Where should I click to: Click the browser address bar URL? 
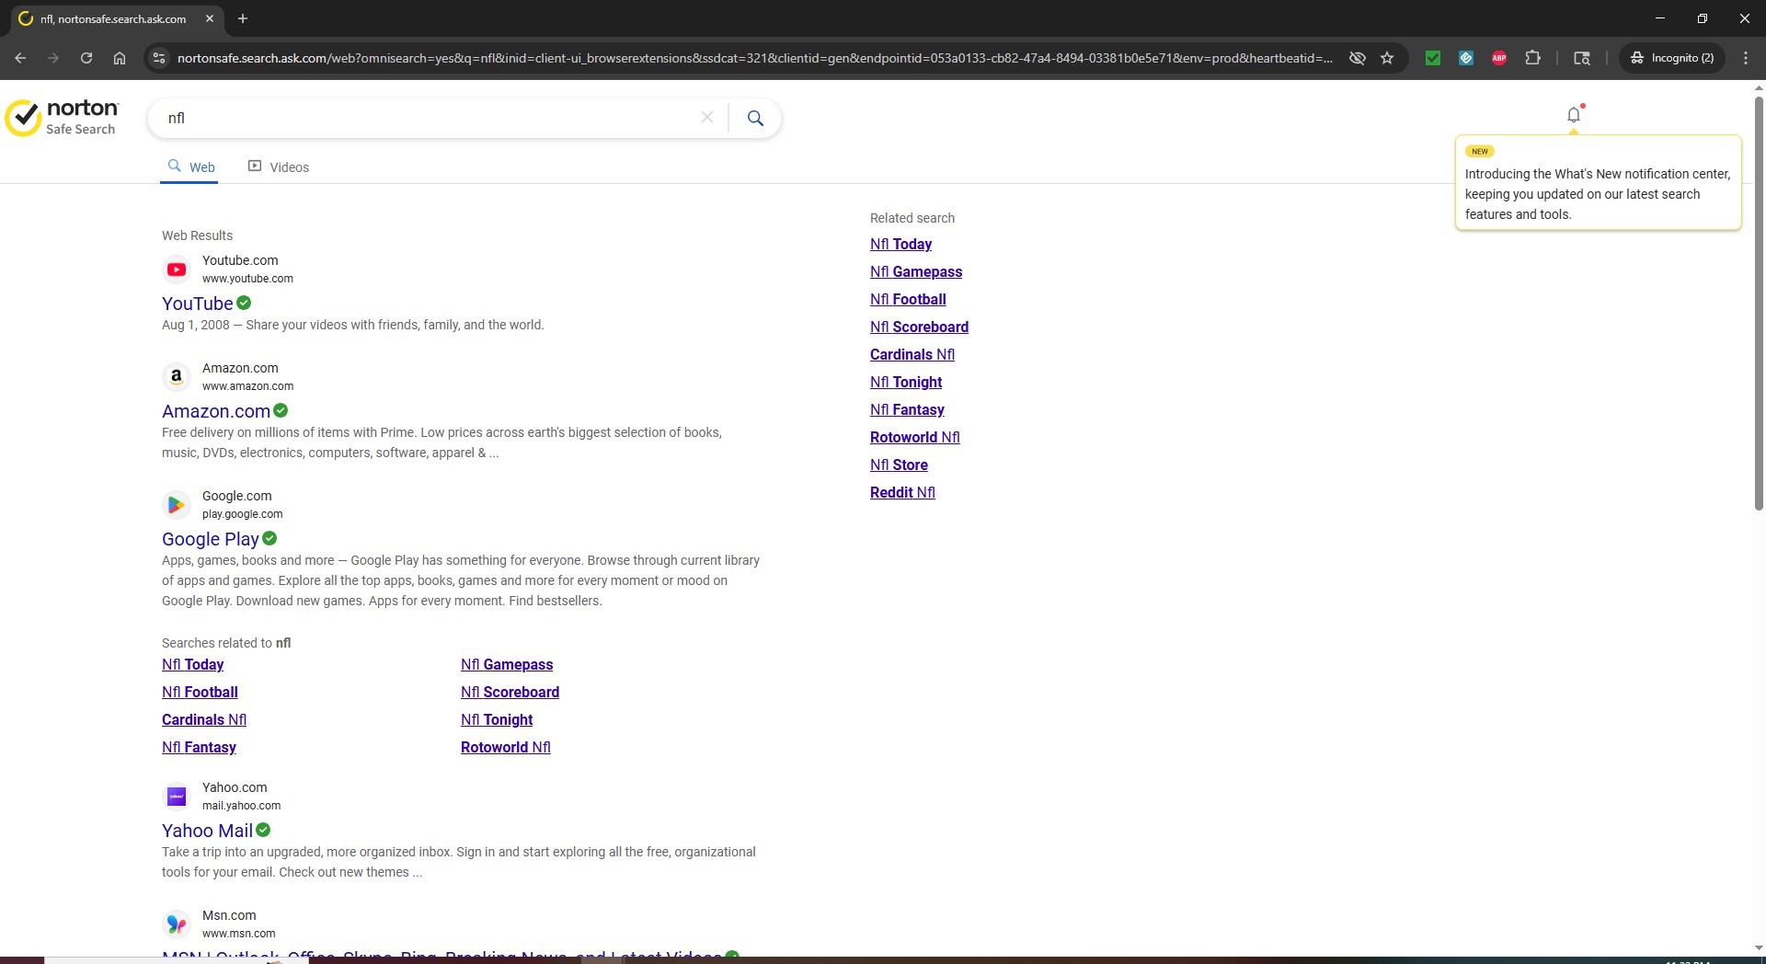754,58
